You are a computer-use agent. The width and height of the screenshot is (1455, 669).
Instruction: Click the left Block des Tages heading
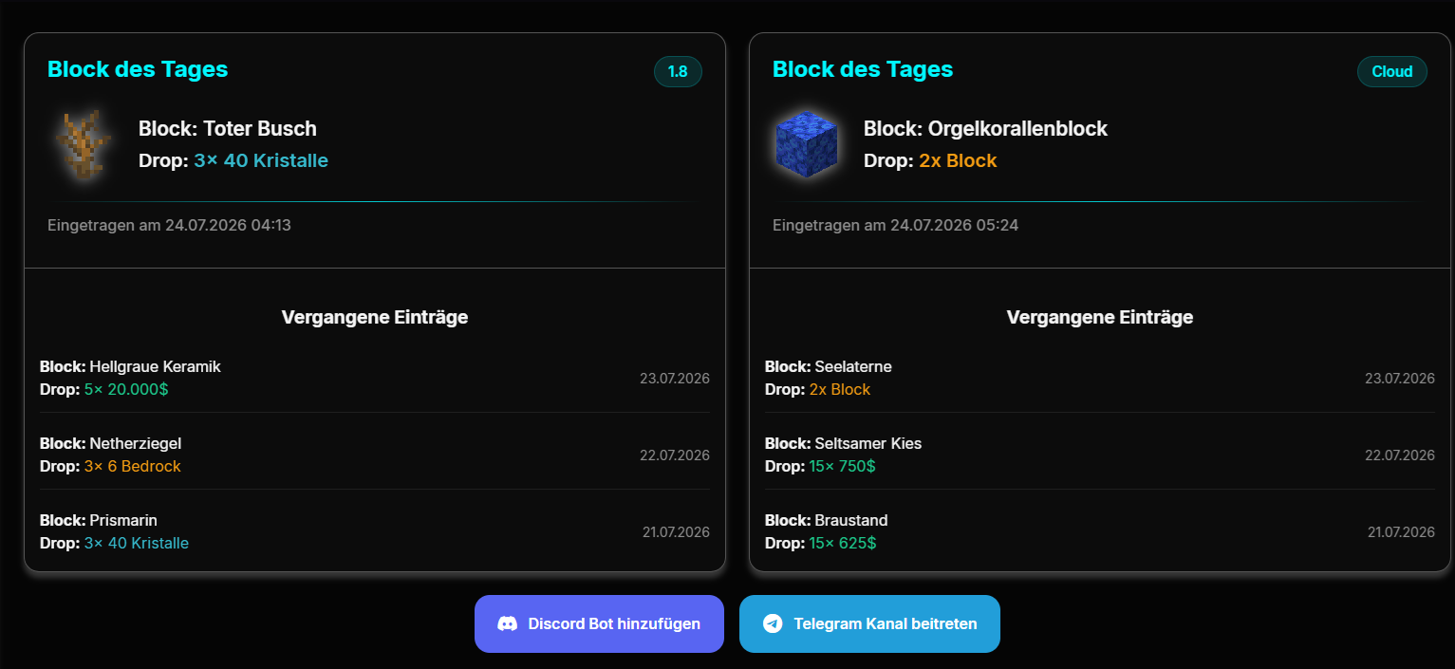pyautogui.click(x=138, y=69)
